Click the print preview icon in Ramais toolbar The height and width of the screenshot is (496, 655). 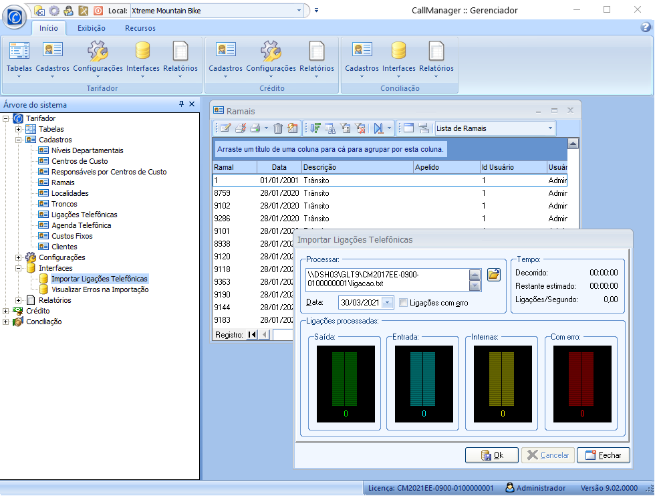pos(241,128)
